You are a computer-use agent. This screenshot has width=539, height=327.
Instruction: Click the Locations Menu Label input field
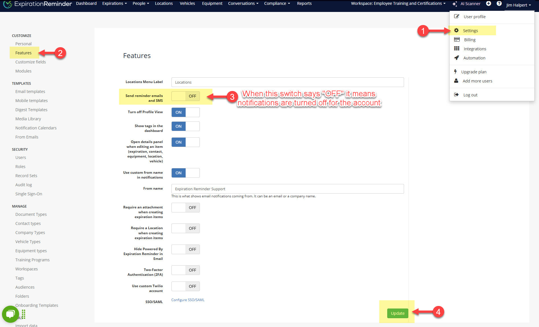(x=288, y=82)
